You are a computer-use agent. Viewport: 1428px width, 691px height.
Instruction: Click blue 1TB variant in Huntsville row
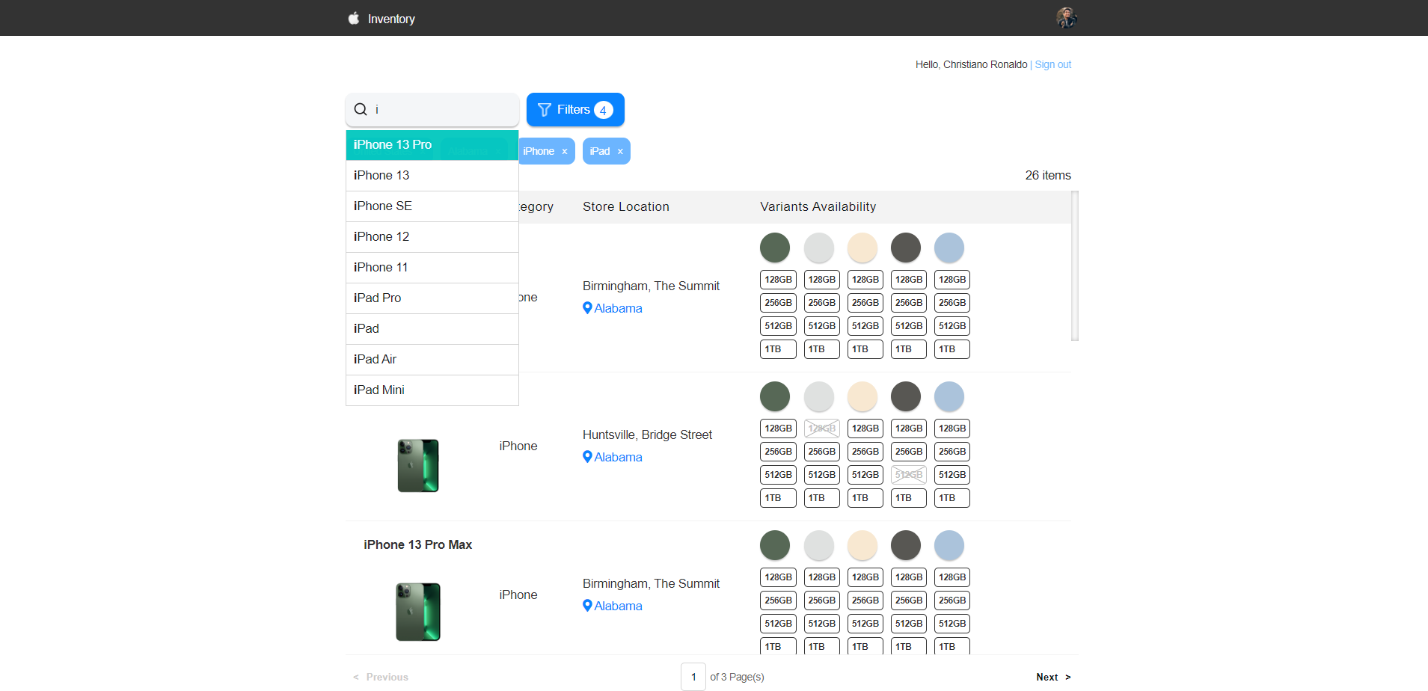952,498
